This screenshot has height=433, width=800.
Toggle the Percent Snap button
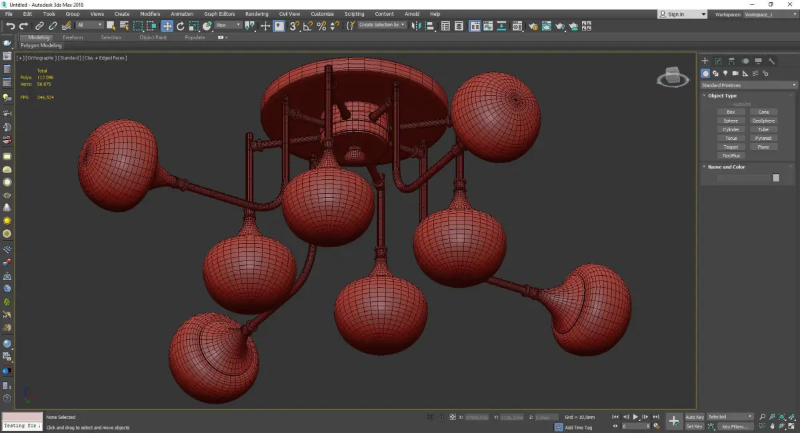pyautogui.click(x=321, y=26)
